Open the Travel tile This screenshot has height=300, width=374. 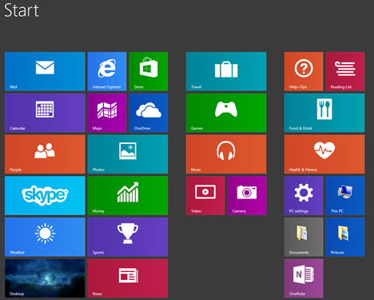(226, 71)
